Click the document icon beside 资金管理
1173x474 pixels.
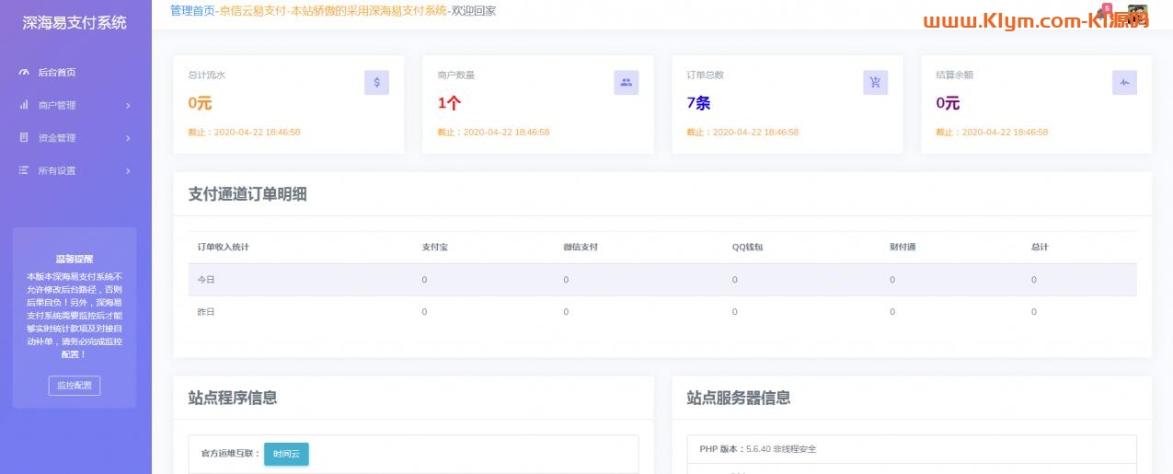pyautogui.click(x=24, y=137)
